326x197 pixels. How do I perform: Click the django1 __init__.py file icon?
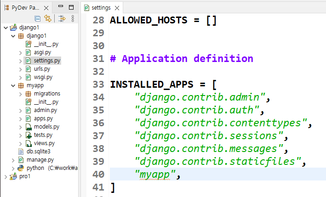click(x=28, y=44)
